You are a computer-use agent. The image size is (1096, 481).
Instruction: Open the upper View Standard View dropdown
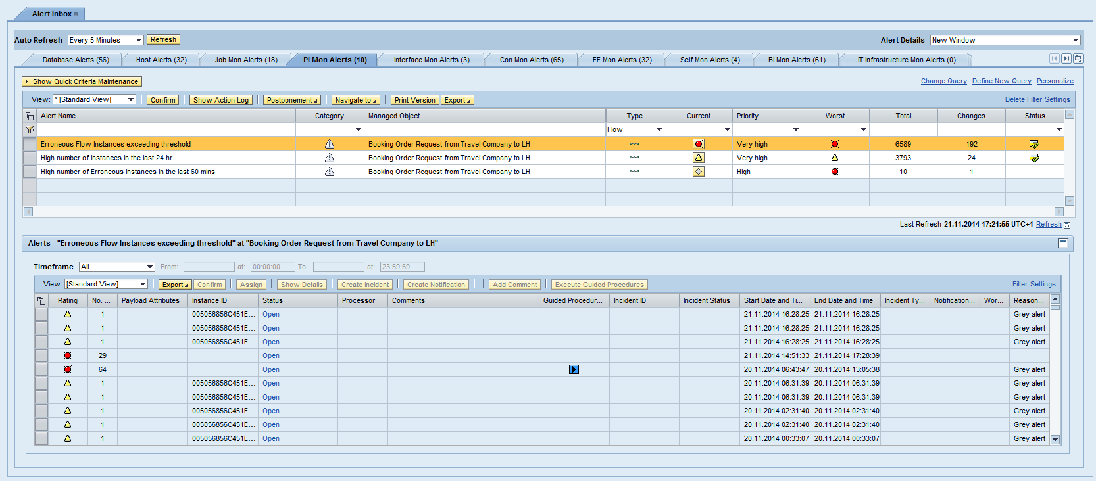click(x=131, y=99)
